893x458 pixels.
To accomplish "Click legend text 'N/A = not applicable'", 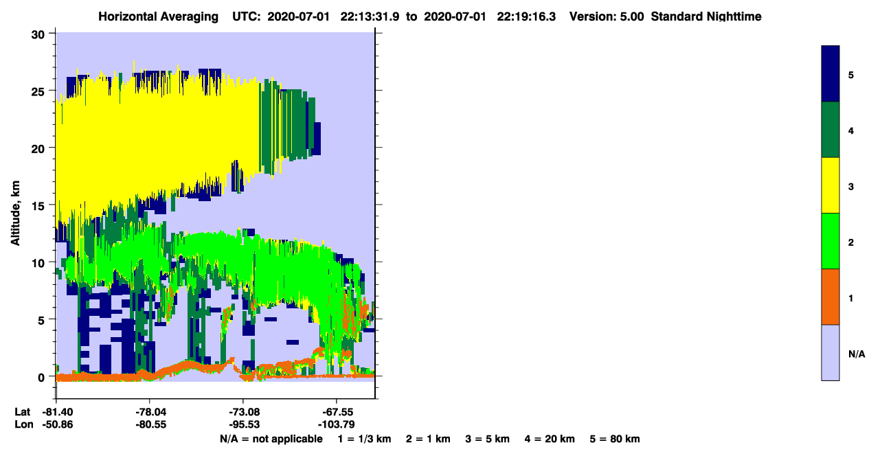I will click(271, 439).
